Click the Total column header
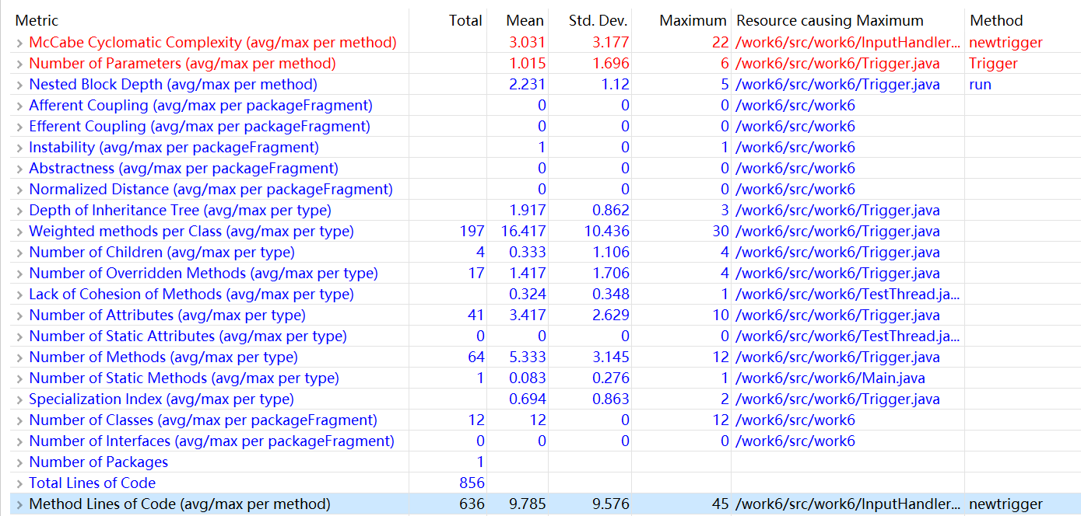Screen dimensions: 1081x516 (x=465, y=21)
